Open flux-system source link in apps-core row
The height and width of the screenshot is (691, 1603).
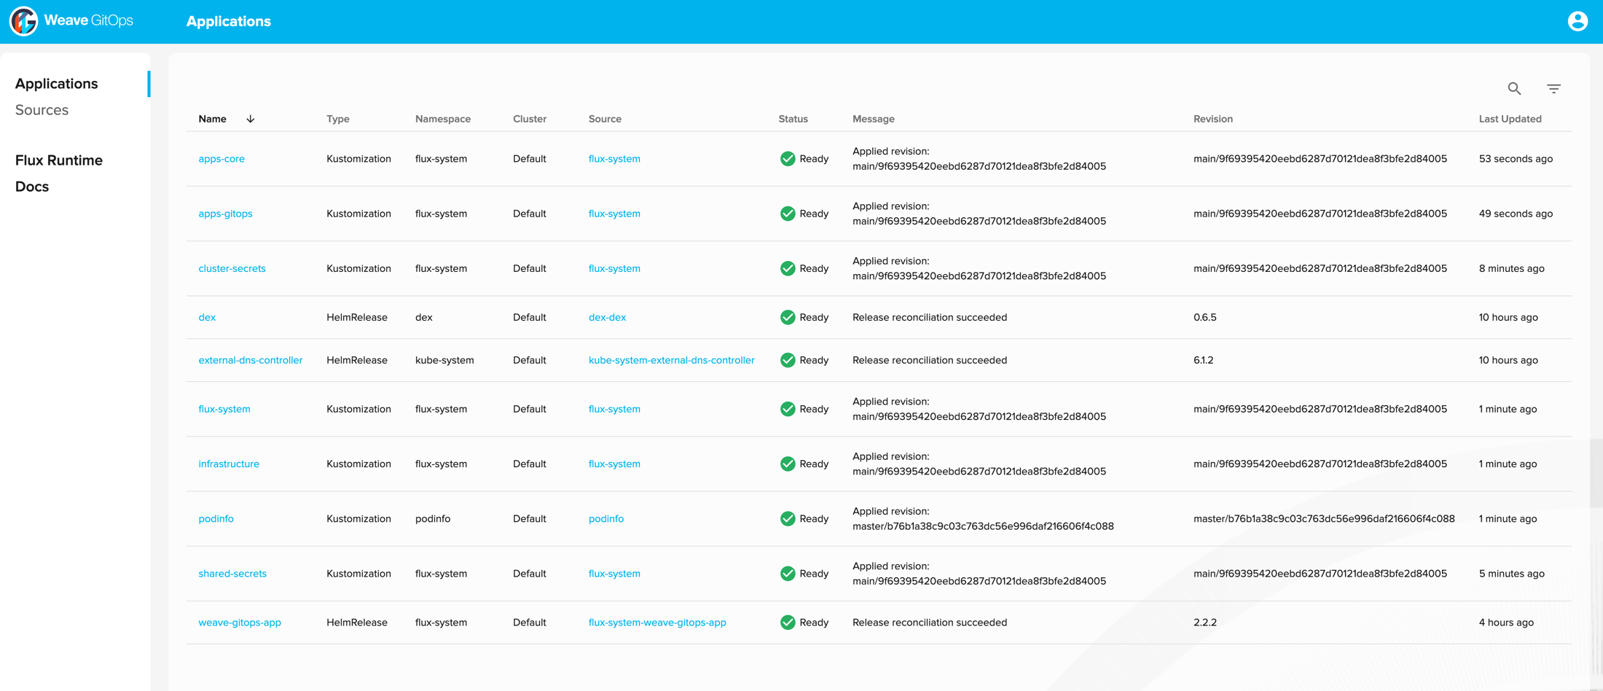(x=614, y=159)
